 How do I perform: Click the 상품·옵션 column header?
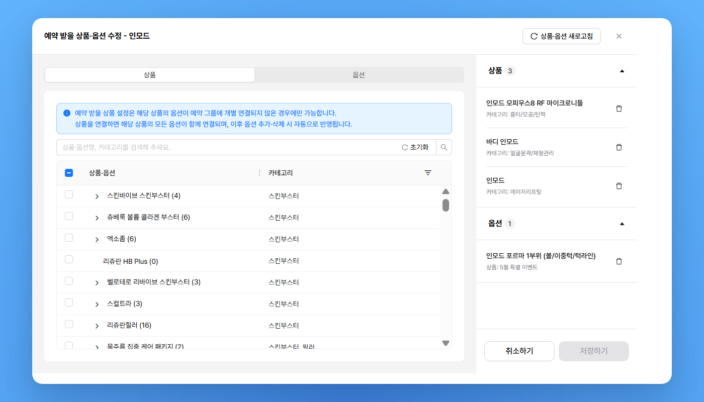[102, 173]
